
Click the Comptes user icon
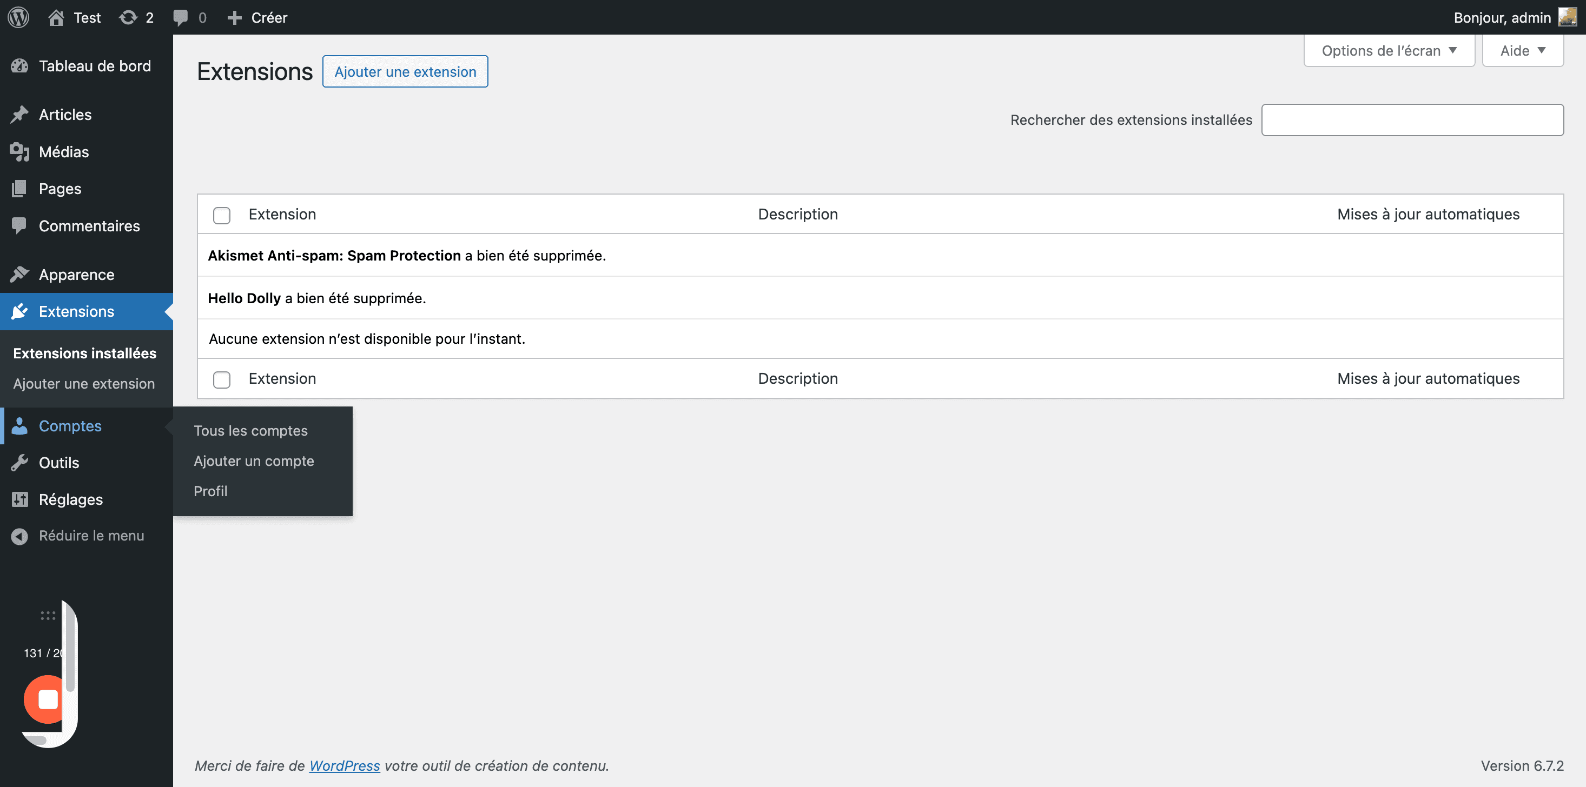point(19,426)
